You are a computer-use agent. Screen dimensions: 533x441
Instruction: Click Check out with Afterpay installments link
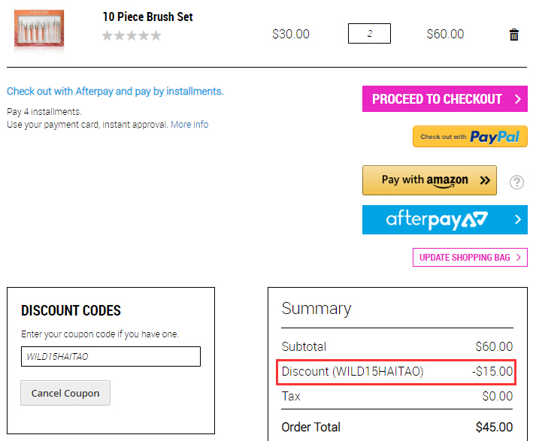(x=115, y=92)
